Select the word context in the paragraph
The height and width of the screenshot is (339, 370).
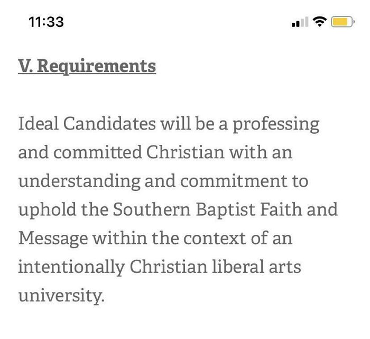pyautogui.click(x=214, y=238)
